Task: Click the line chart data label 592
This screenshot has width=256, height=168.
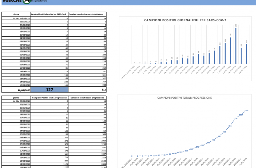Action: [219, 136]
